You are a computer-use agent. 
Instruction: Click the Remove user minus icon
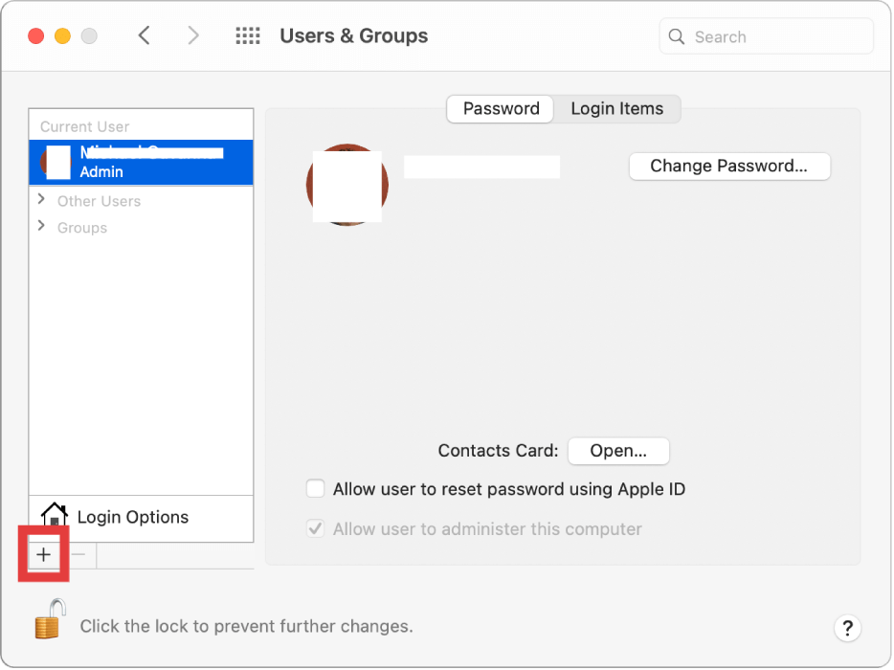(78, 554)
